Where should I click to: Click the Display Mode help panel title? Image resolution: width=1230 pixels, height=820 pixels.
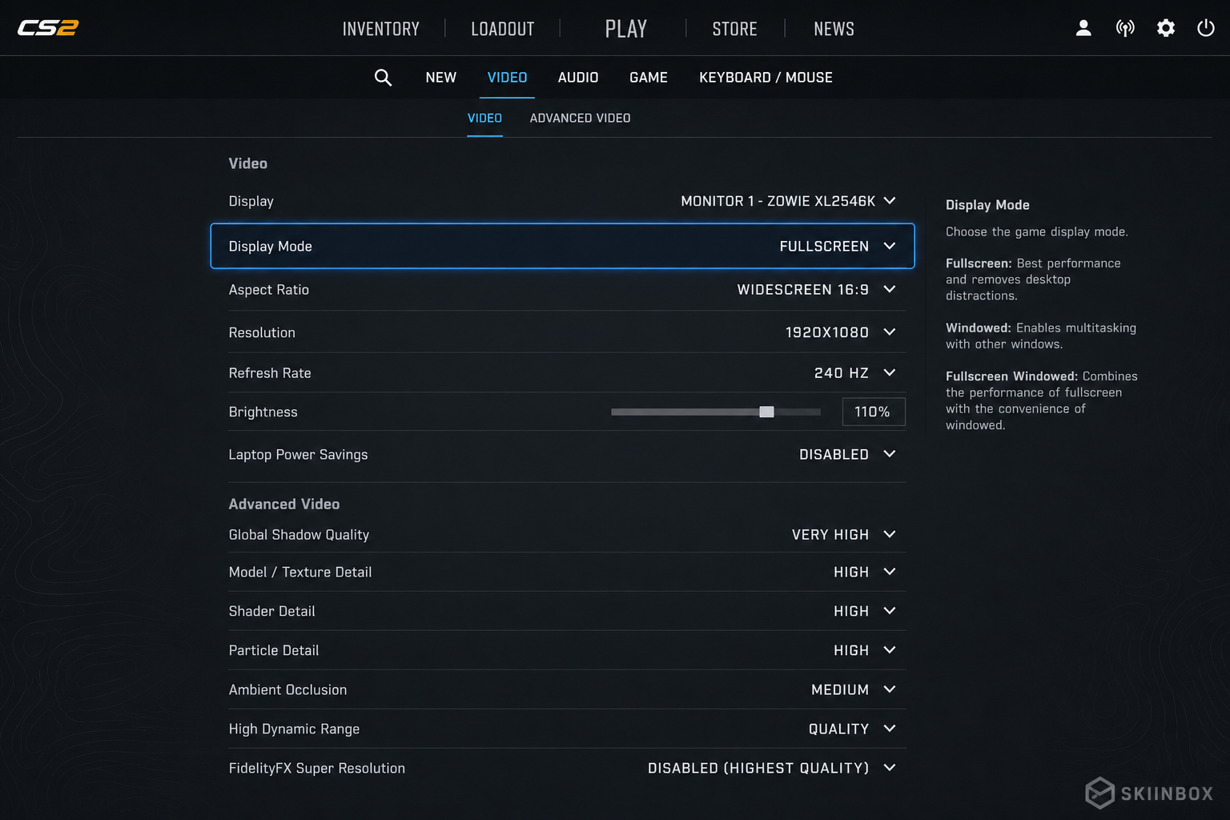point(987,205)
